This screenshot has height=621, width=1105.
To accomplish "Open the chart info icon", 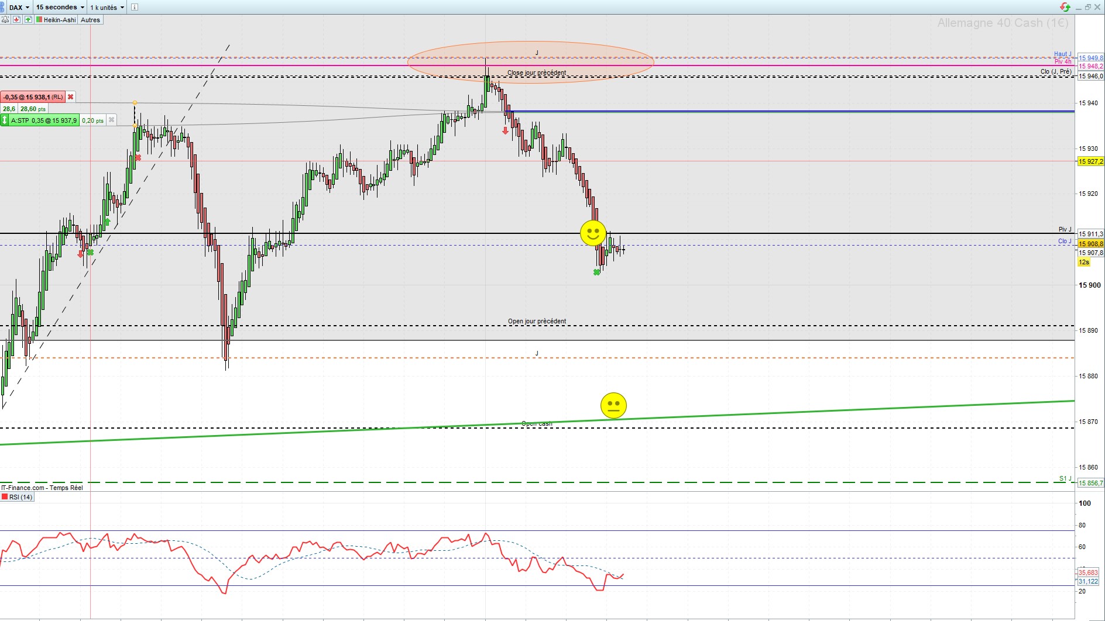I will coord(134,7).
